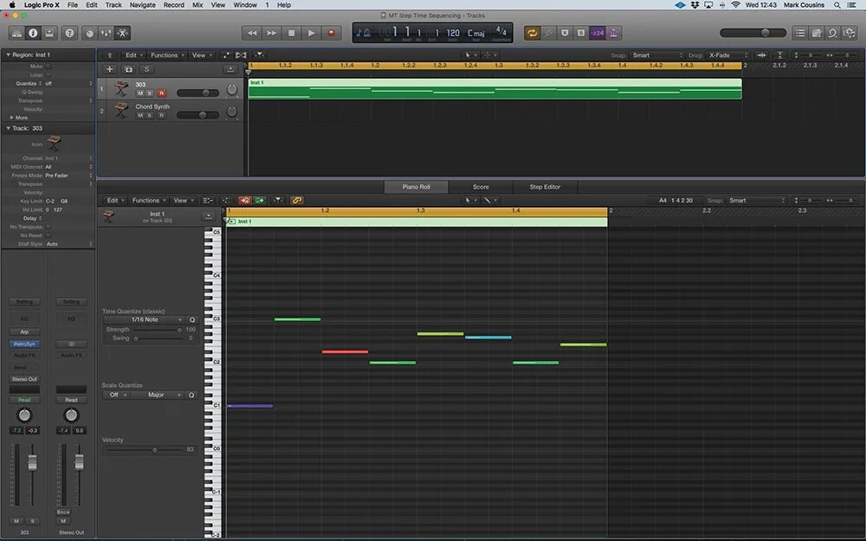This screenshot has height=541, width=866.
Task: Select the red note in piano roll
Action: [x=346, y=351]
